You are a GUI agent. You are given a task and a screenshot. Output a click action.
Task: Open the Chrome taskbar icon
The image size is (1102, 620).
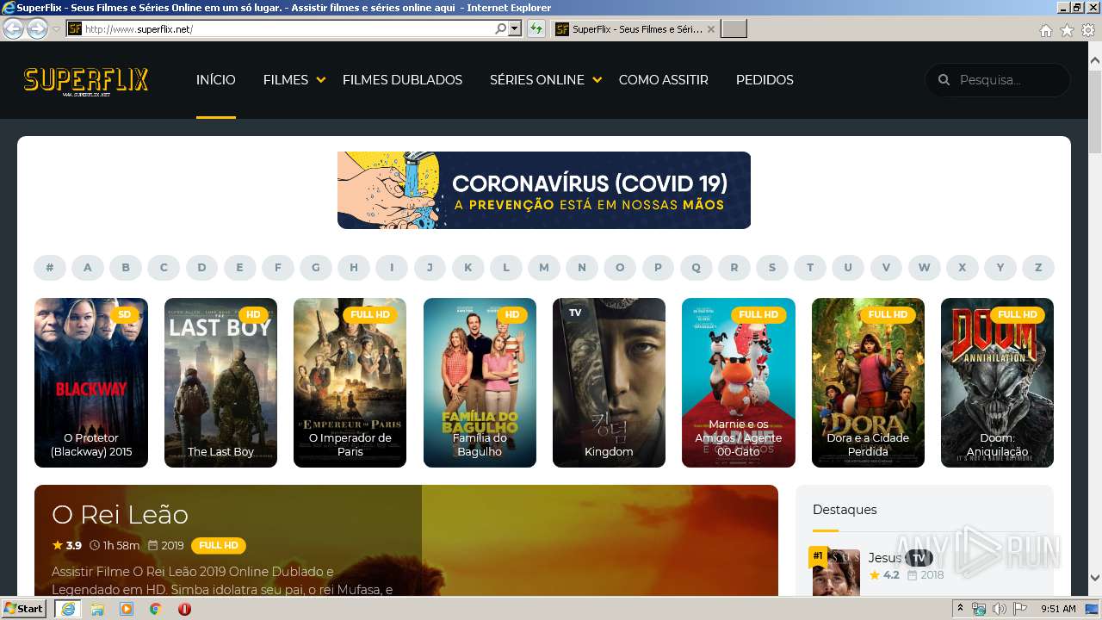pos(155,609)
